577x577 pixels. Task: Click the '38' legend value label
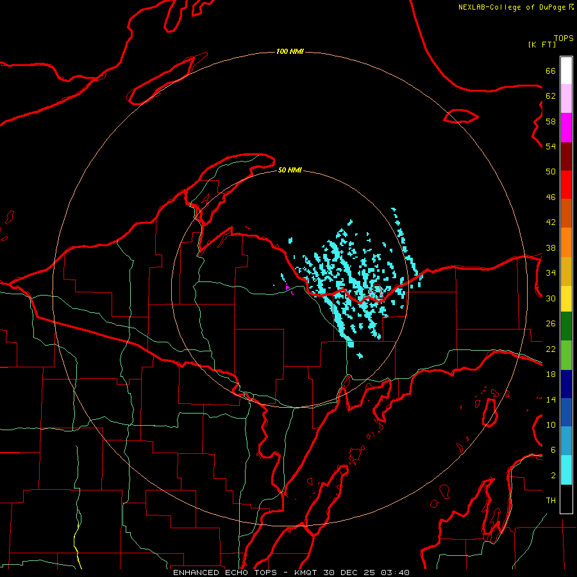tap(551, 247)
